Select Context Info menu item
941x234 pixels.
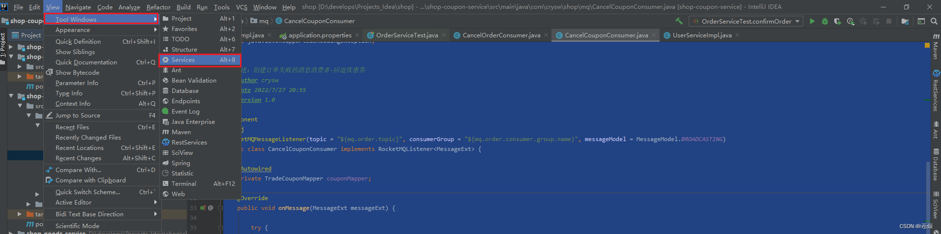point(101,104)
